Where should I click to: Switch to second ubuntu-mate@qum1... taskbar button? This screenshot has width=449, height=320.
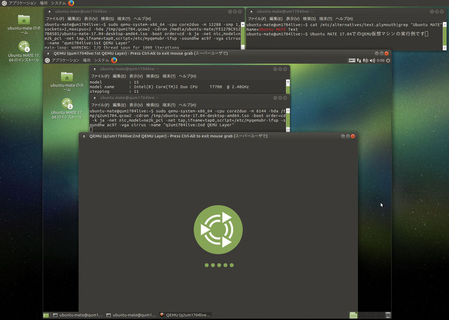pyautogui.click(x=131, y=315)
